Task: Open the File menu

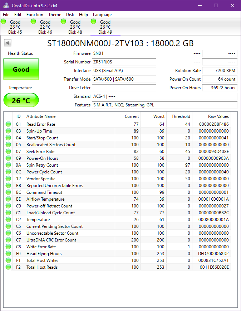Action: click(6, 15)
